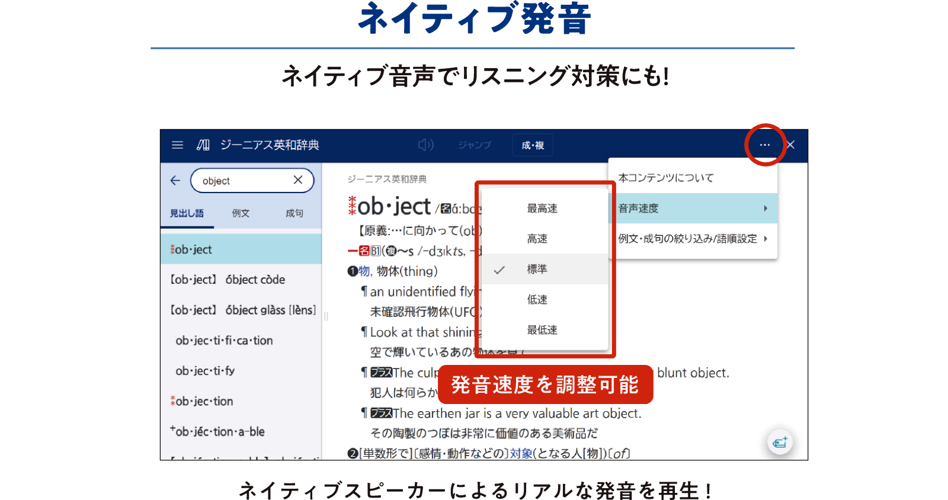Expand the 音声速度 submenu
Viewport: 948px width, 500px height.
[x=692, y=209]
